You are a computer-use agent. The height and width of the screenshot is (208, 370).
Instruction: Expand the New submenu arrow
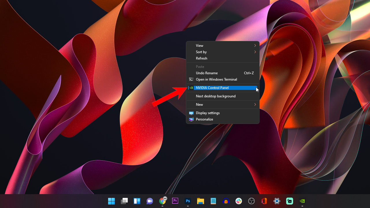pos(255,105)
